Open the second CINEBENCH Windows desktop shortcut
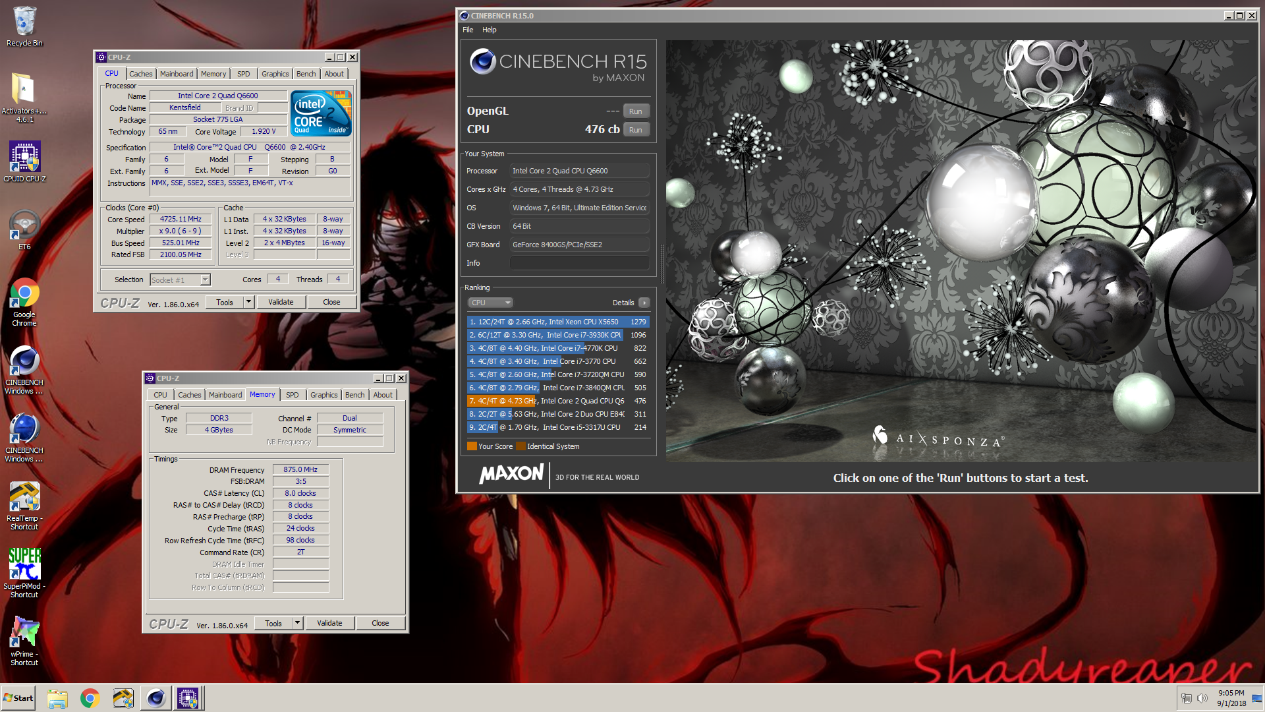 24,438
